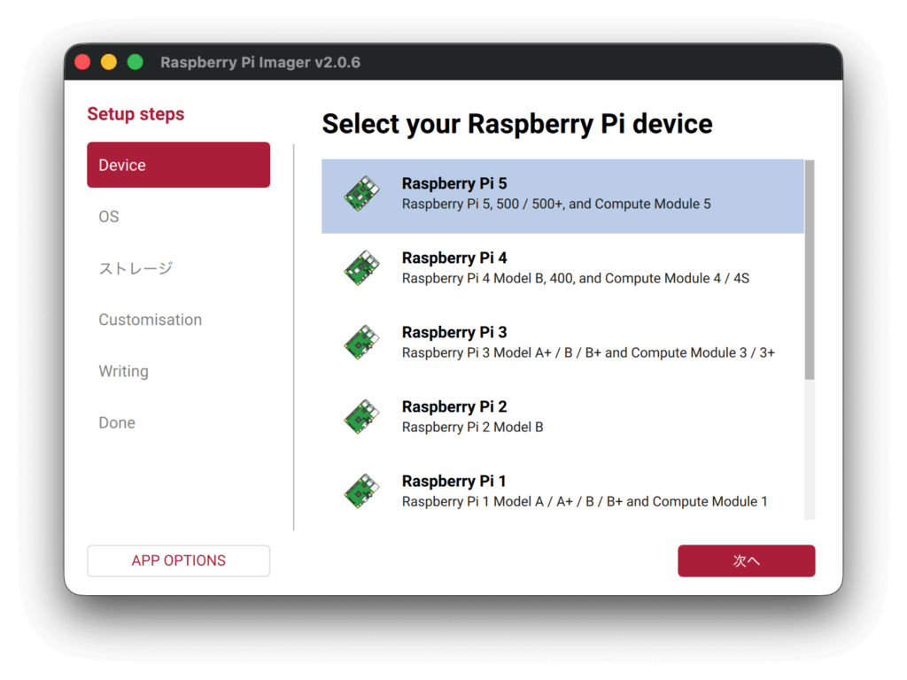Select the Done step in sidebar
907x680 pixels.
pyautogui.click(x=117, y=423)
